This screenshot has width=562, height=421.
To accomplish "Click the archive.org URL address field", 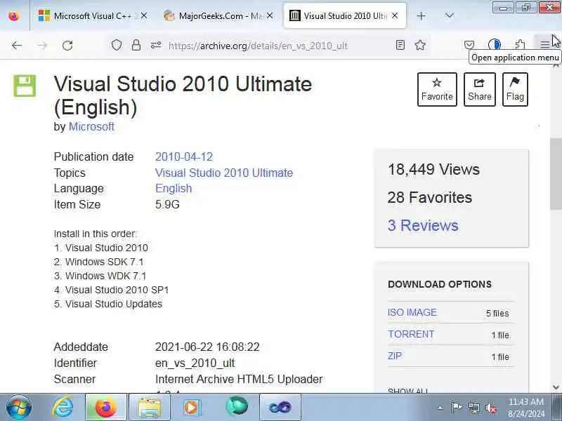I will point(258,46).
